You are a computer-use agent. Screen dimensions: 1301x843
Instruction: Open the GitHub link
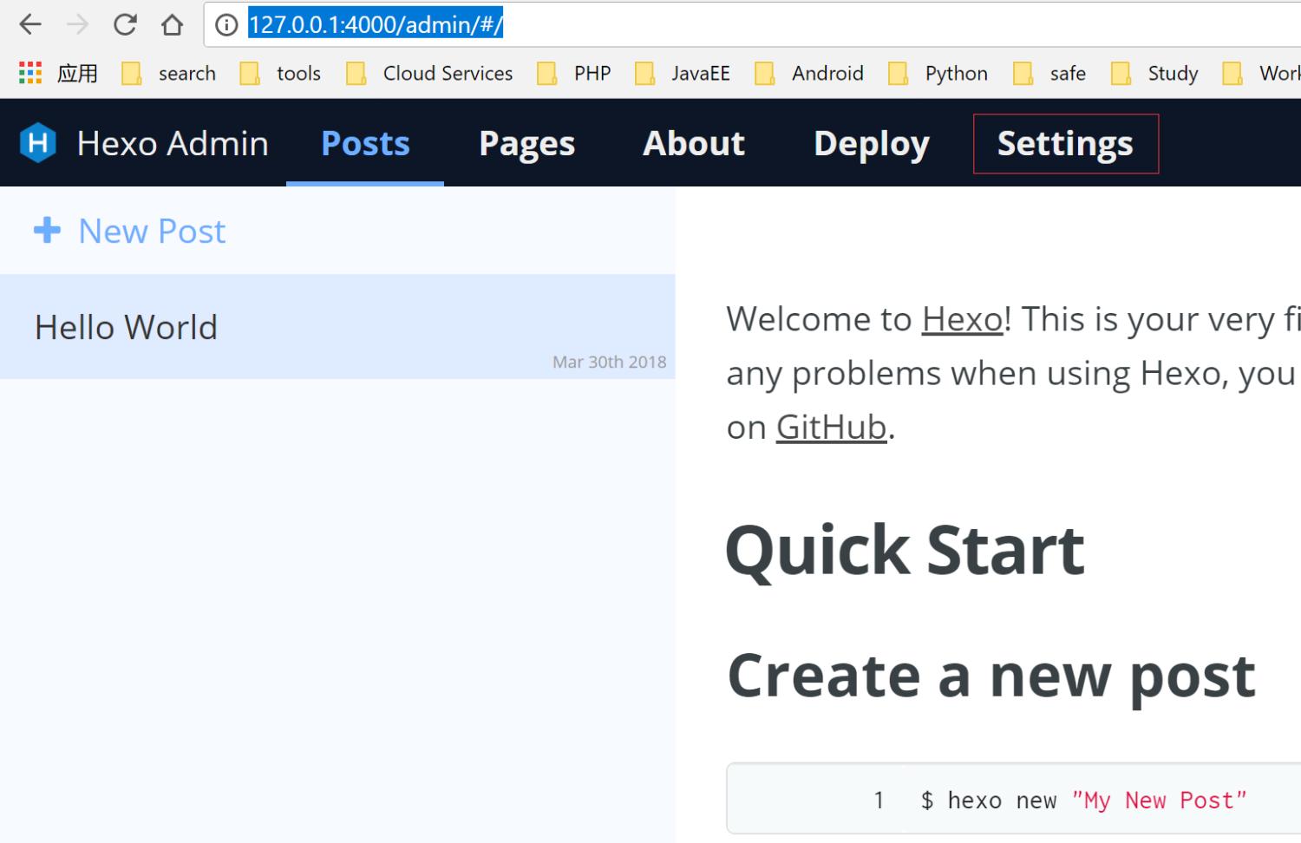[x=830, y=427]
